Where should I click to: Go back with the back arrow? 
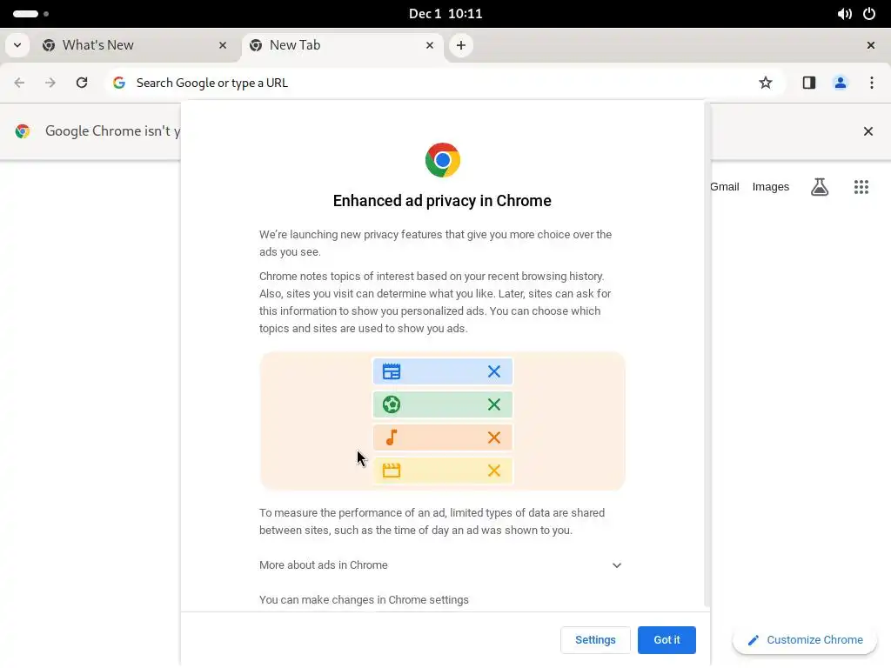(x=19, y=83)
